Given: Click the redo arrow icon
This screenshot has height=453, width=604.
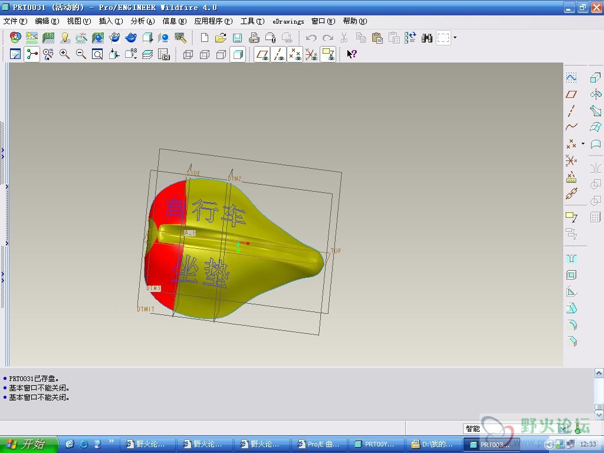Looking at the screenshot, I should (x=328, y=38).
